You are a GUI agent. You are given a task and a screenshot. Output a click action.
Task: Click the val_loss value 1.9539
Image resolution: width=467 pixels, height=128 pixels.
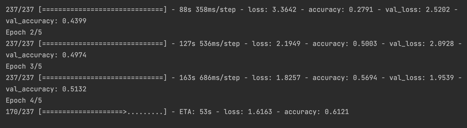pos(442,78)
